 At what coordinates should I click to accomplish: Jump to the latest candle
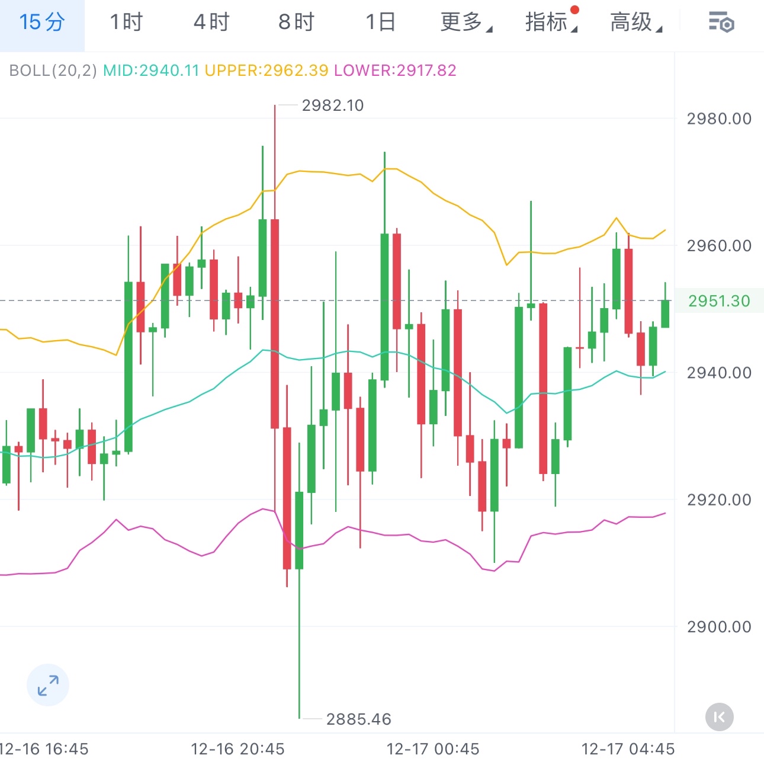click(719, 717)
